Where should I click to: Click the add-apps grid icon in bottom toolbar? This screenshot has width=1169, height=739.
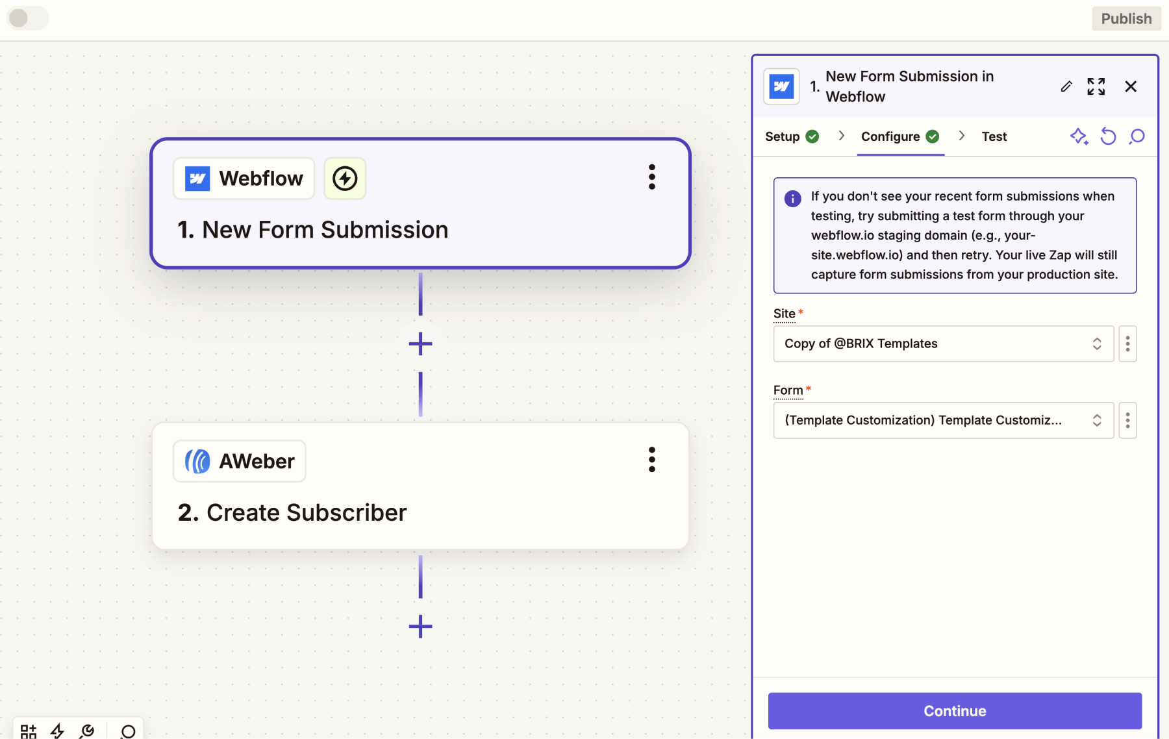point(28,732)
